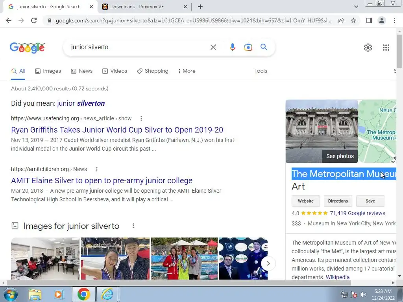Open AMIT Elaine Silver result link
This screenshot has width=403, height=302.
[102, 181]
